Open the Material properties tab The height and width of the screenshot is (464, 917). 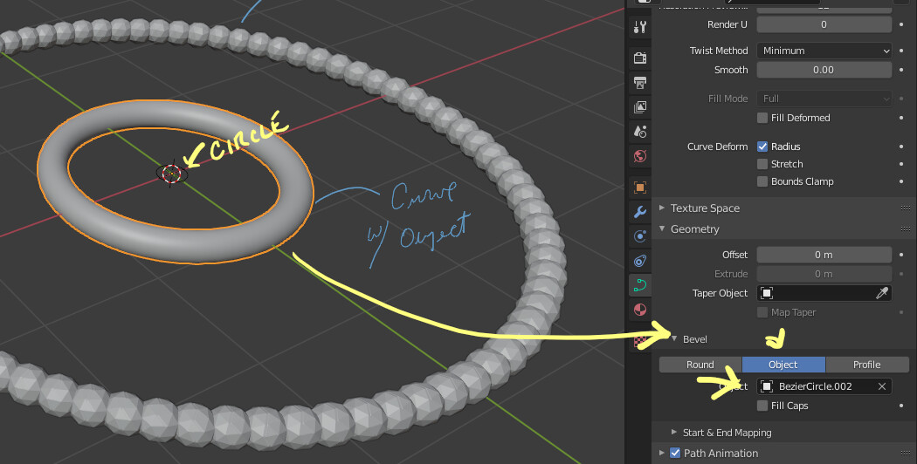pos(640,310)
